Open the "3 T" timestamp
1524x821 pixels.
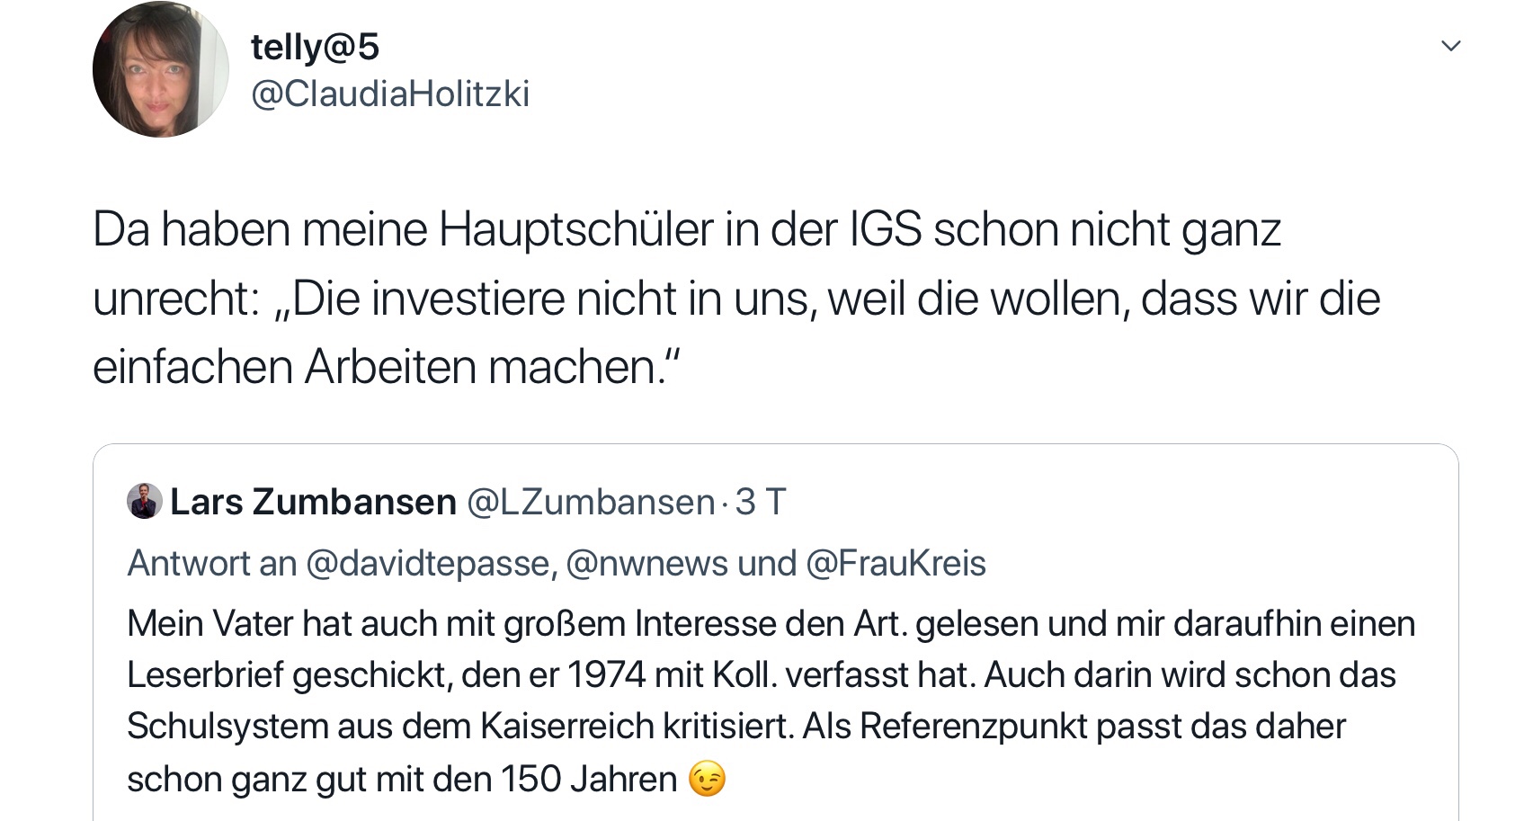761,502
